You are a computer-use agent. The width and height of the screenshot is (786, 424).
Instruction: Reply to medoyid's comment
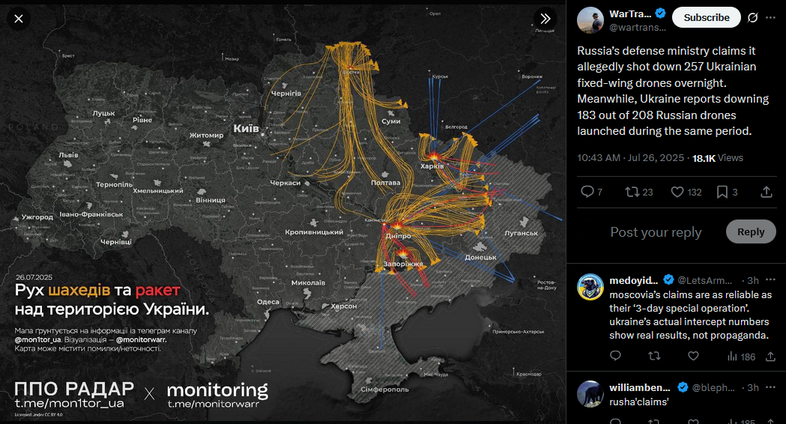pyautogui.click(x=616, y=356)
